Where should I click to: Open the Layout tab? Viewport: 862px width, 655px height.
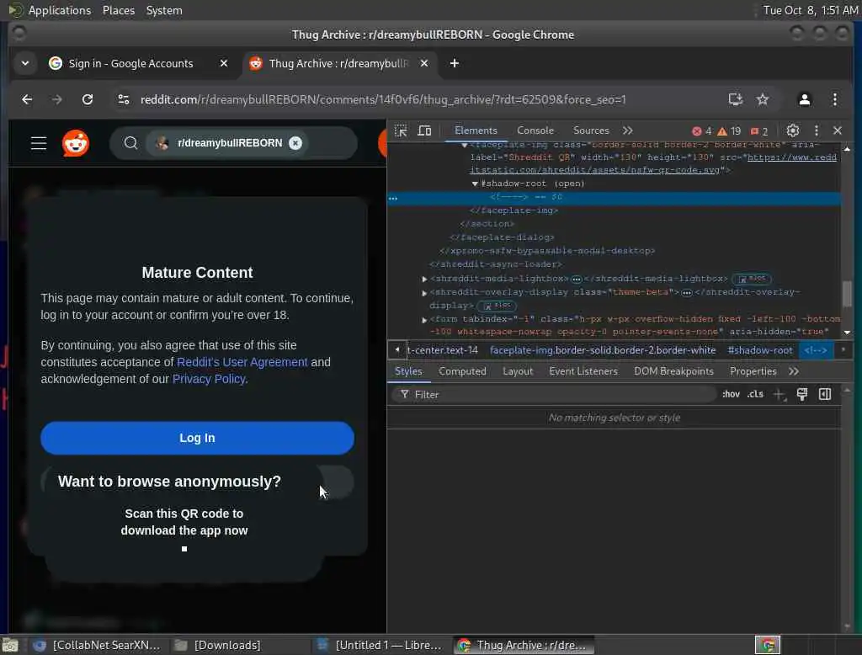(518, 371)
